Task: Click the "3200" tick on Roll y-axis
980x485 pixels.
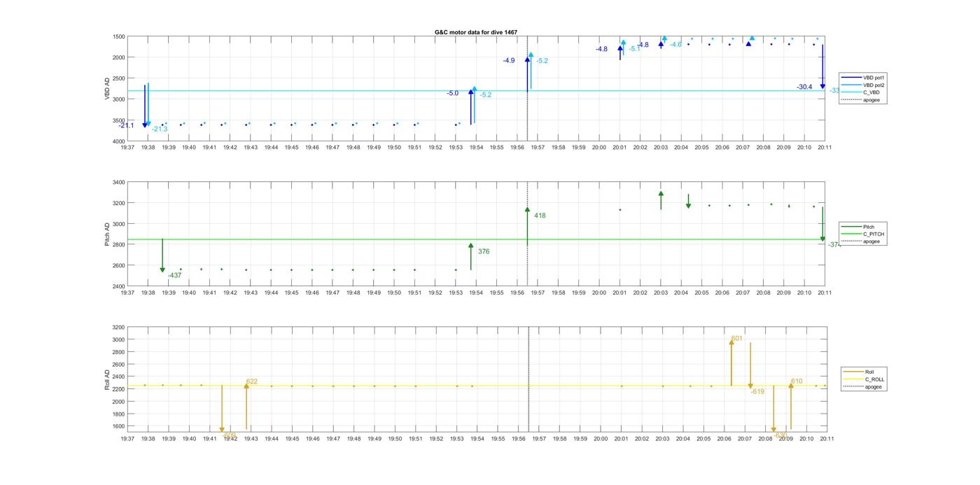Action: coord(117,327)
